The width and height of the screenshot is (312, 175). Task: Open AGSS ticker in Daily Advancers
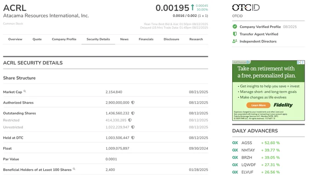(247, 143)
